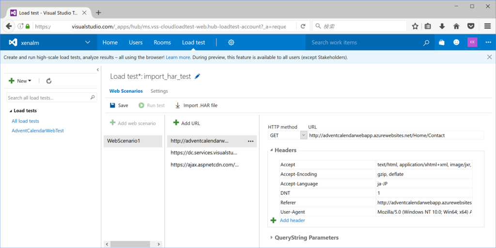Collapse the Headers section

pos(271,150)
